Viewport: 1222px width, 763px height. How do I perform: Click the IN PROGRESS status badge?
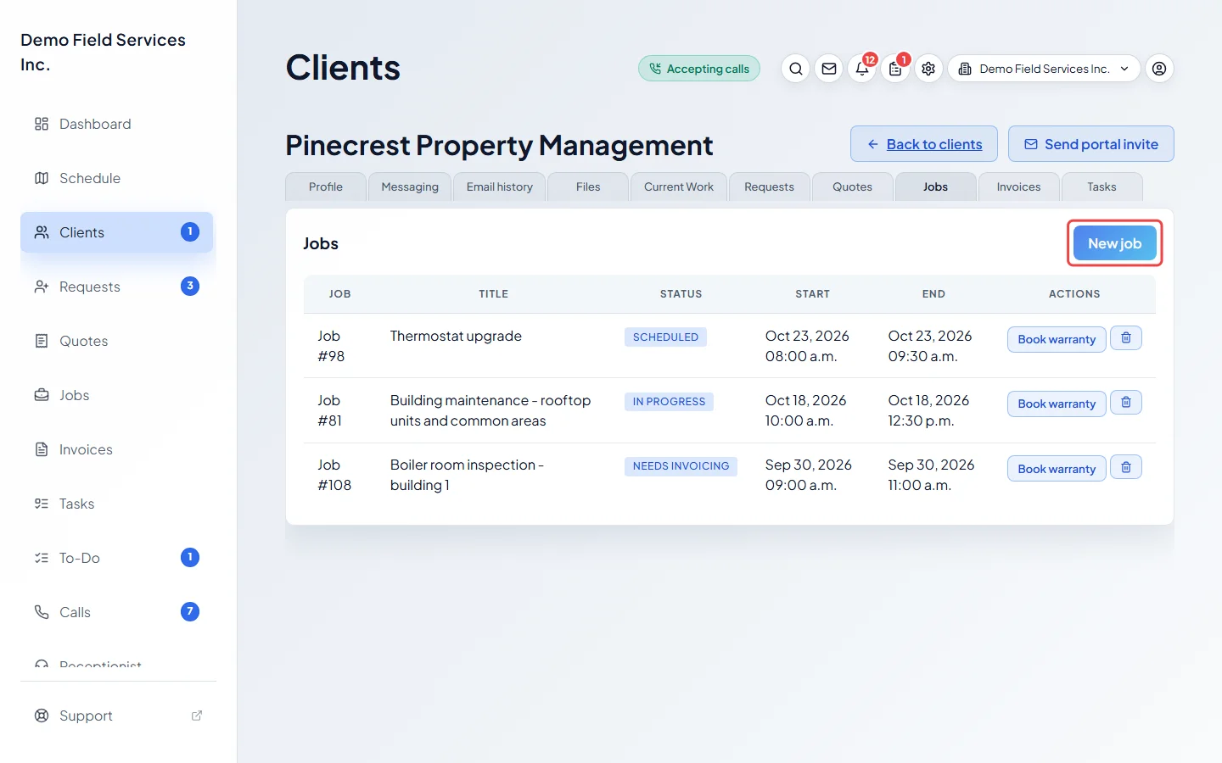(x=669, y=401)
